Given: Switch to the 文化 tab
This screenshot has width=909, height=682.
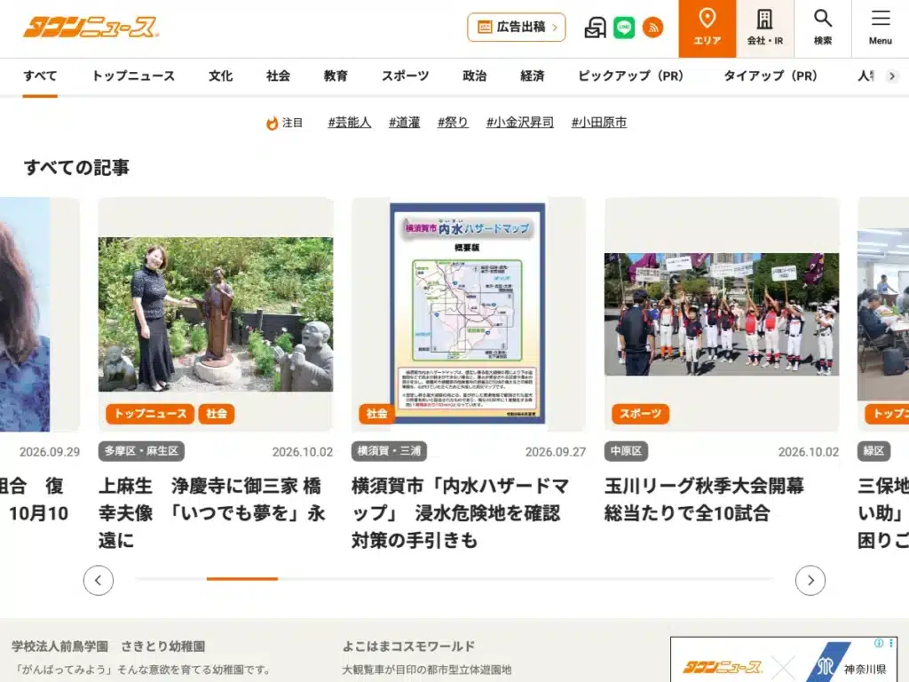Looking at the screenshot, I should point(220,76).
